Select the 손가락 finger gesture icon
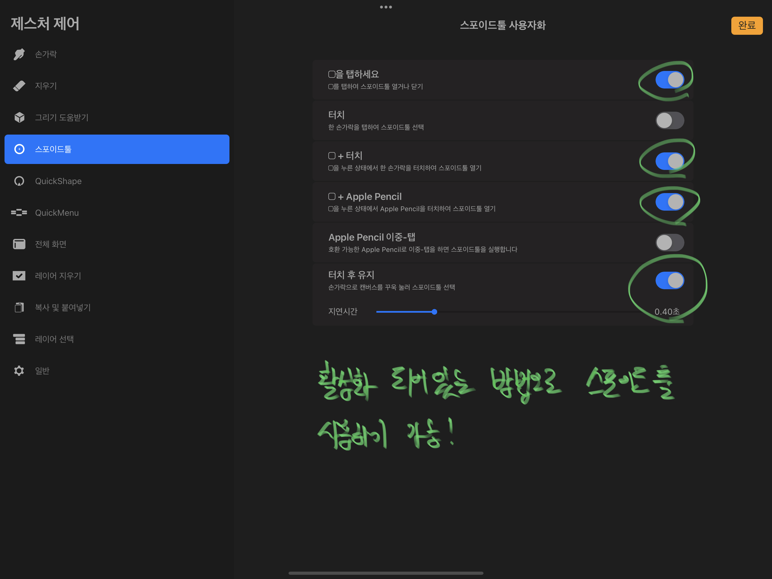 19,54
